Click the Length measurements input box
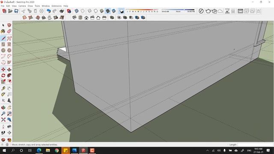The width and height of the screenshot is (274, 154). coord(256,145)
